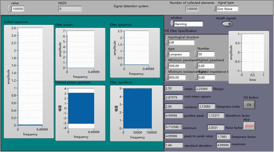Viewport: 274px width, 152px height.
Task: Click the value stepper arrows
Action: tap(10, 9)
